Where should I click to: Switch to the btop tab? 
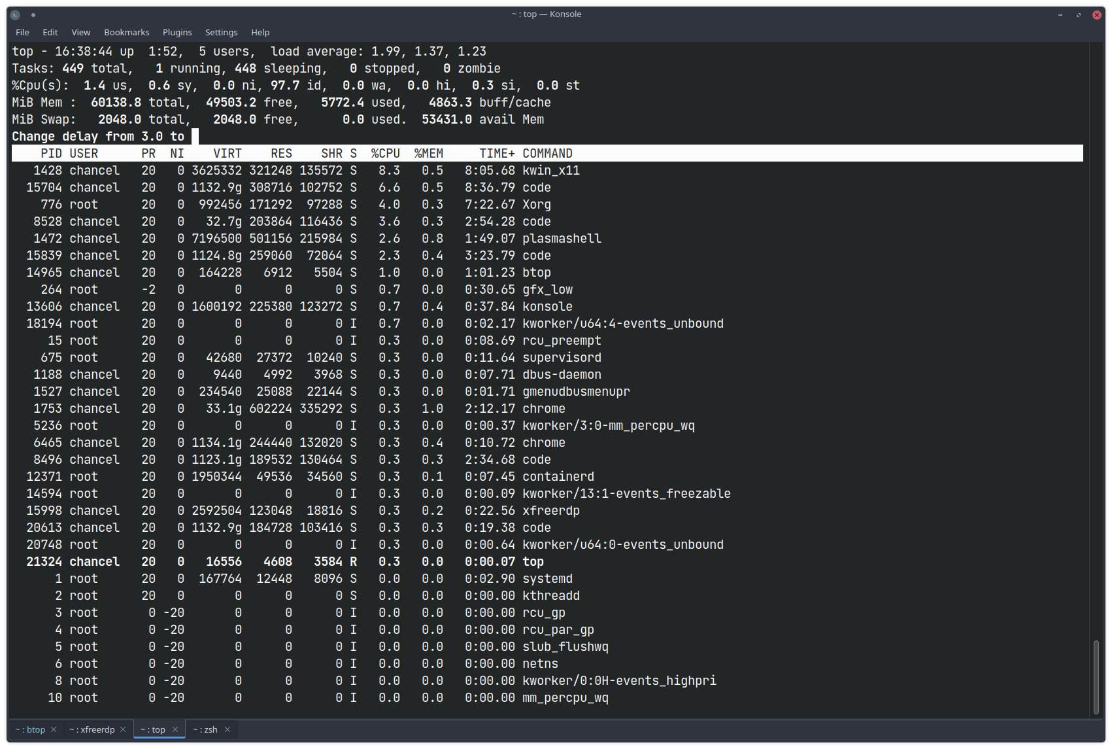click(31, 729)
